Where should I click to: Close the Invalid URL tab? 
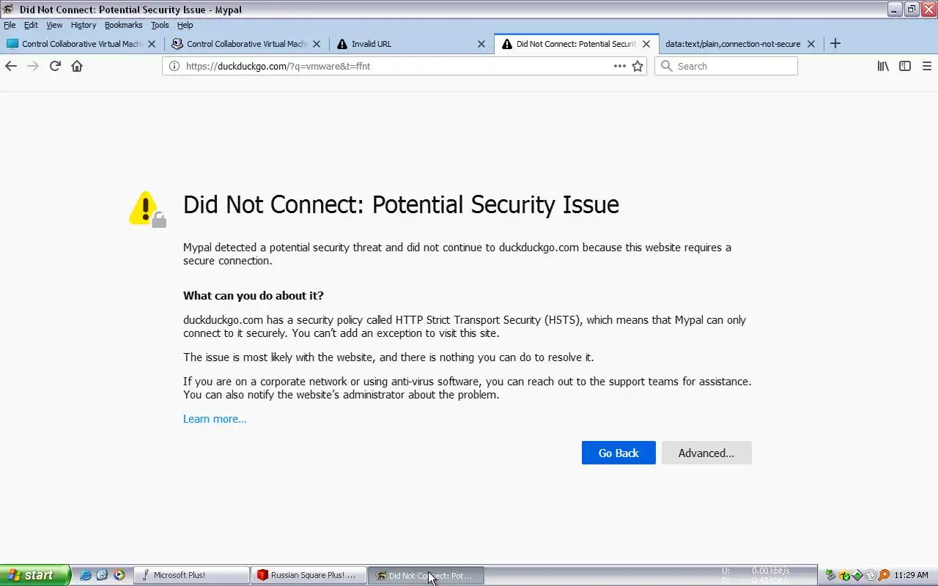pos(481,44)
